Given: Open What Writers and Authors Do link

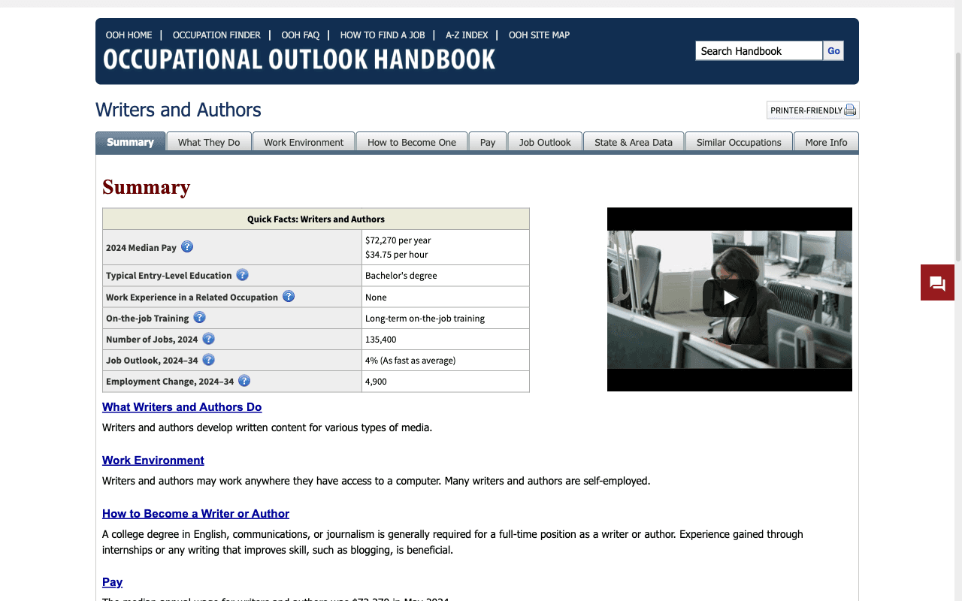Looking at the screenshot, I should [x=182, y=406].
